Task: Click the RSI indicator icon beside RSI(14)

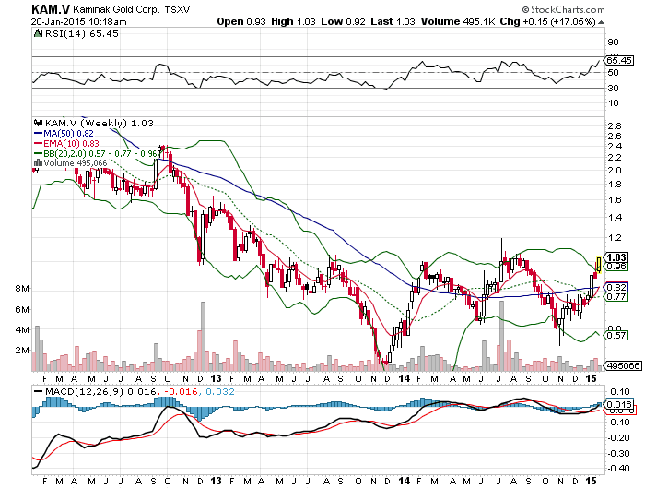Action: (x=39, y=34)
